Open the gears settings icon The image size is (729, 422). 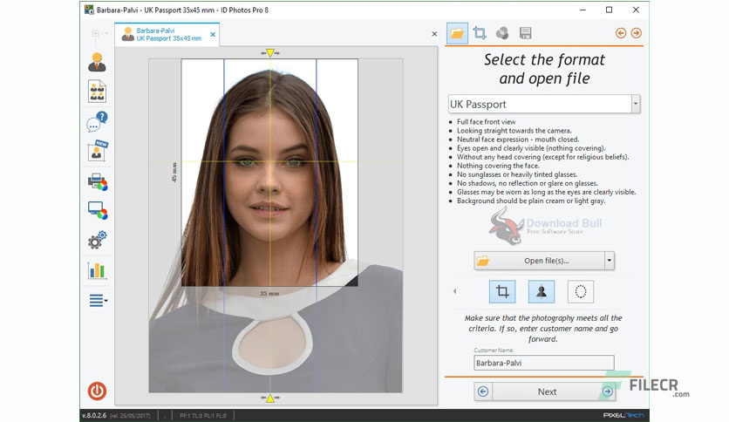coord(97,240)
